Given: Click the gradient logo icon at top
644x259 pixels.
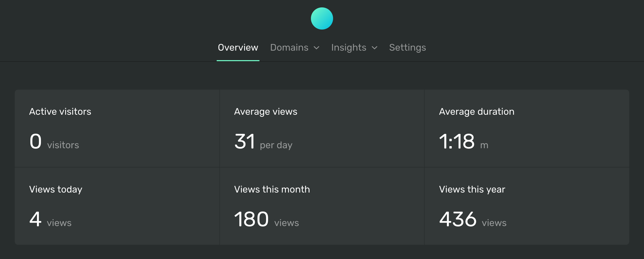Looking at the screenshot, I should [x=322, y=18].
